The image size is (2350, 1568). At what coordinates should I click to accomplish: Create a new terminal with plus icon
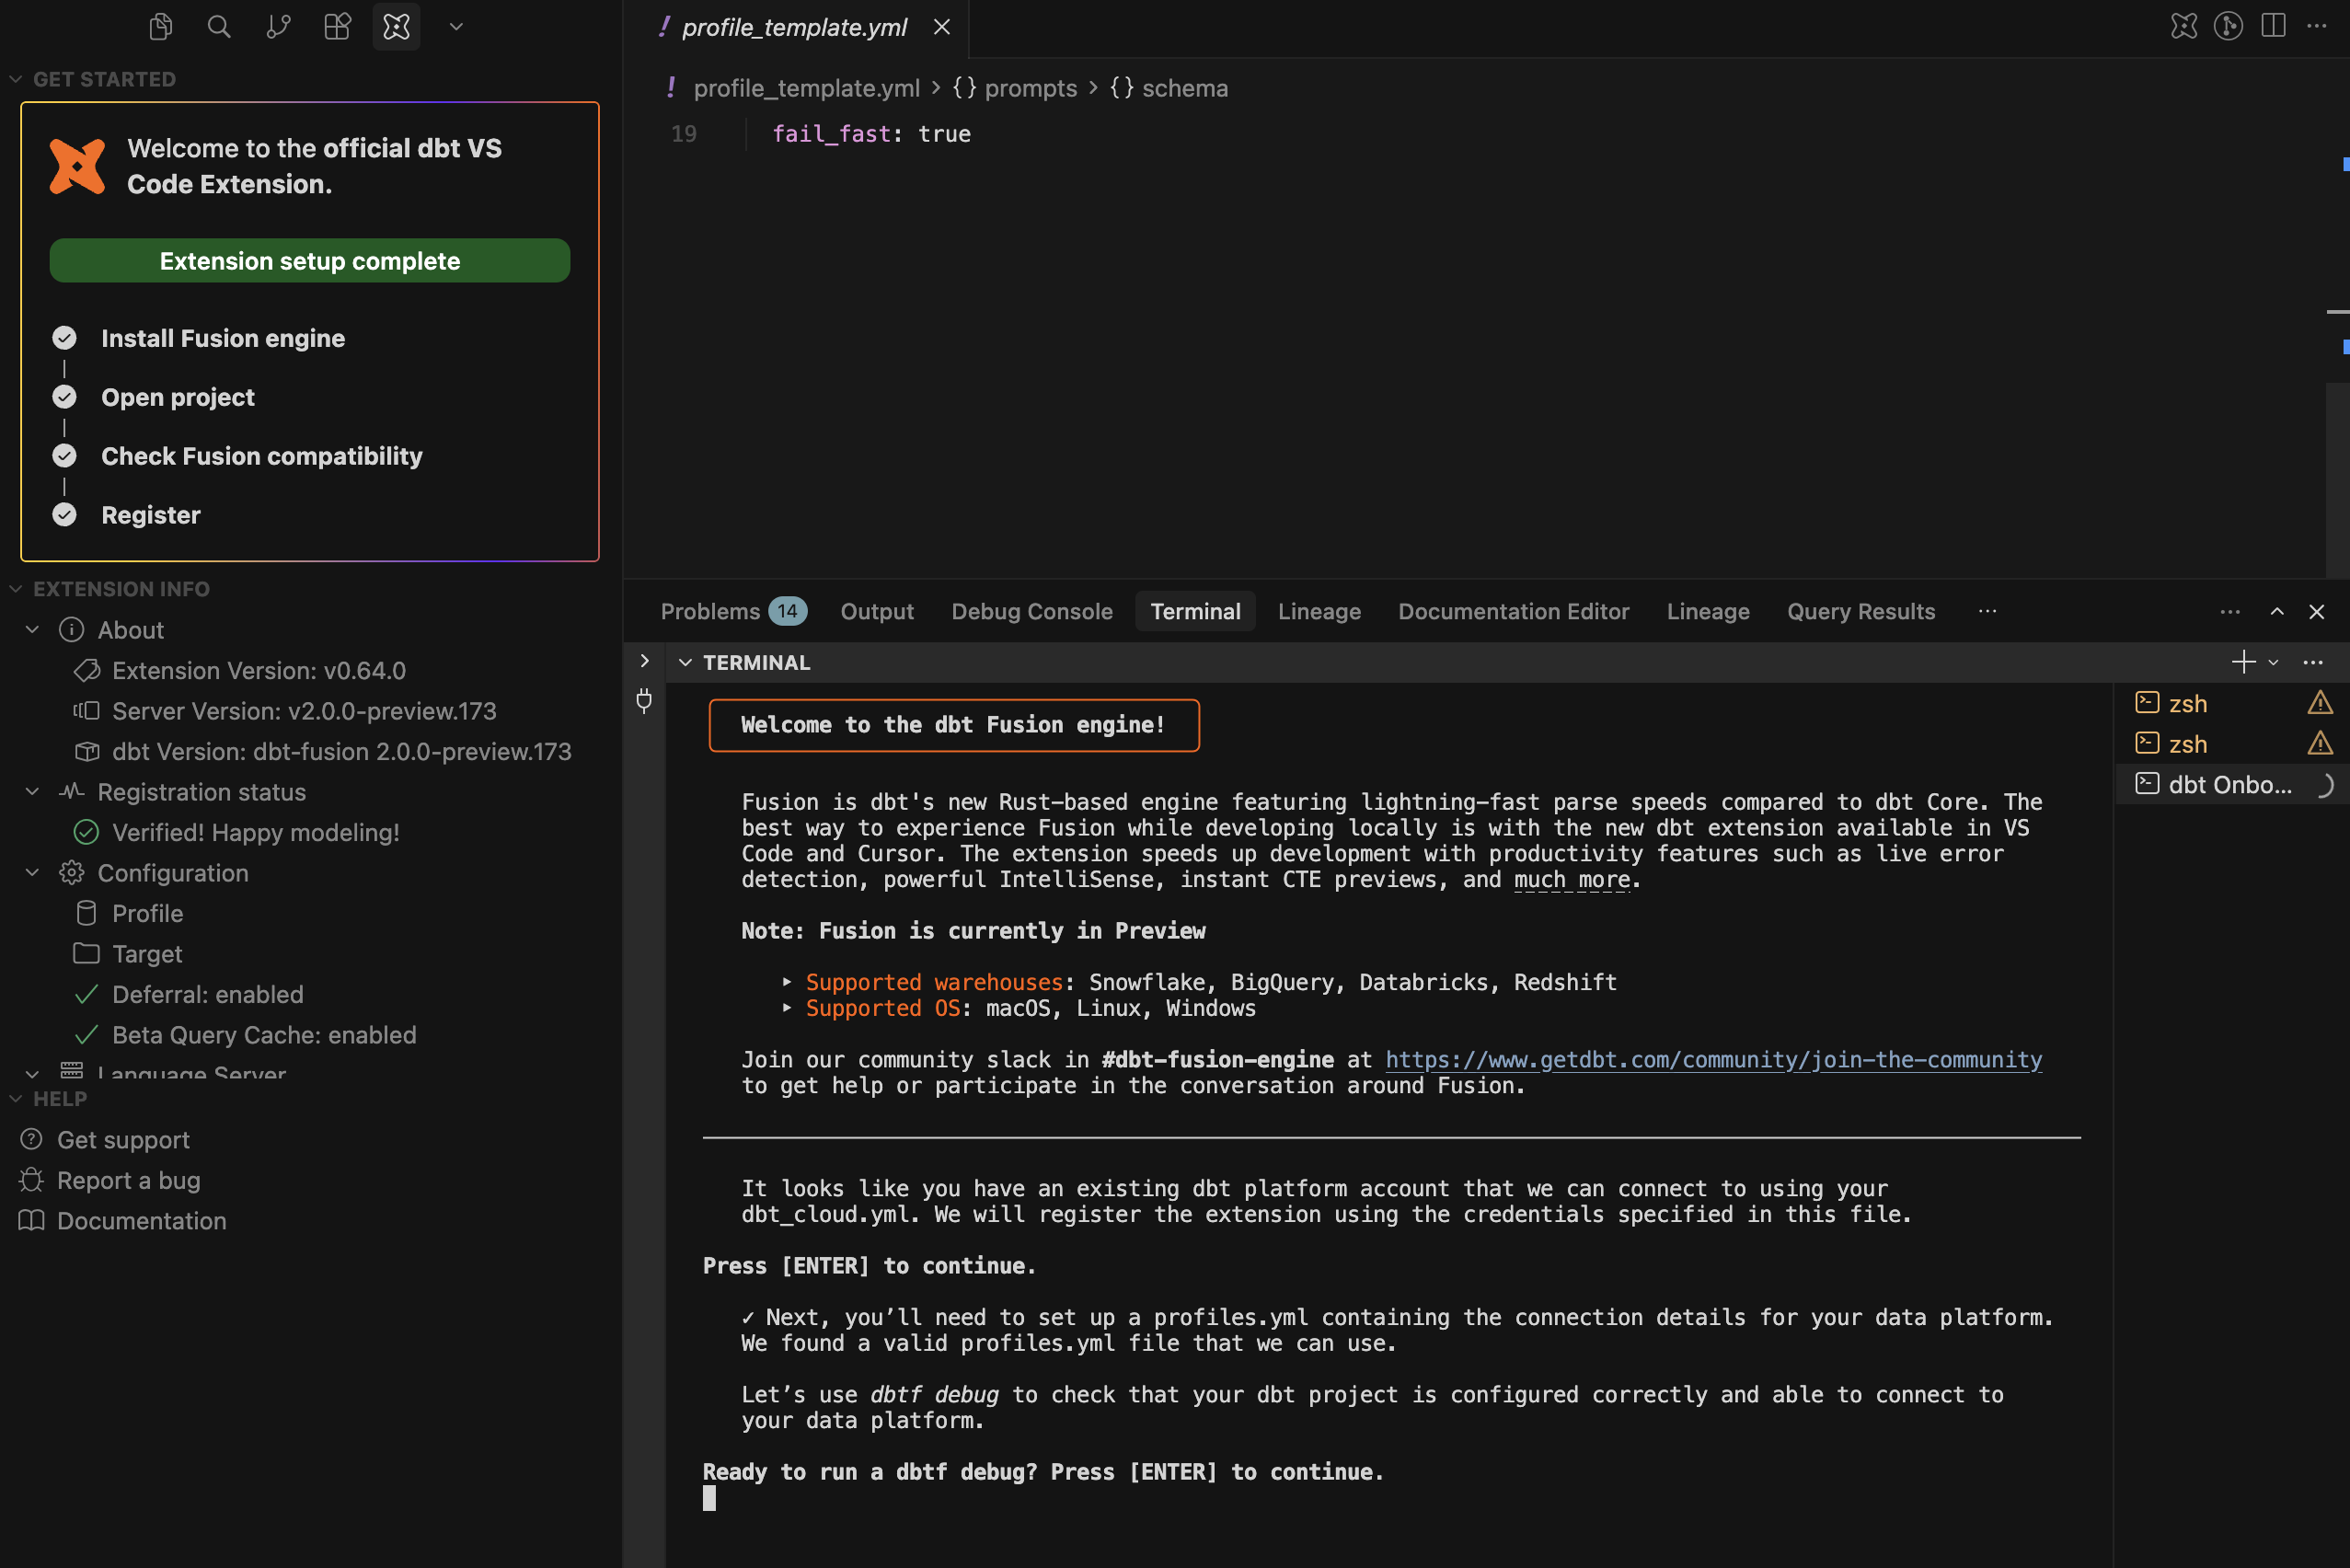(2243, 662)
